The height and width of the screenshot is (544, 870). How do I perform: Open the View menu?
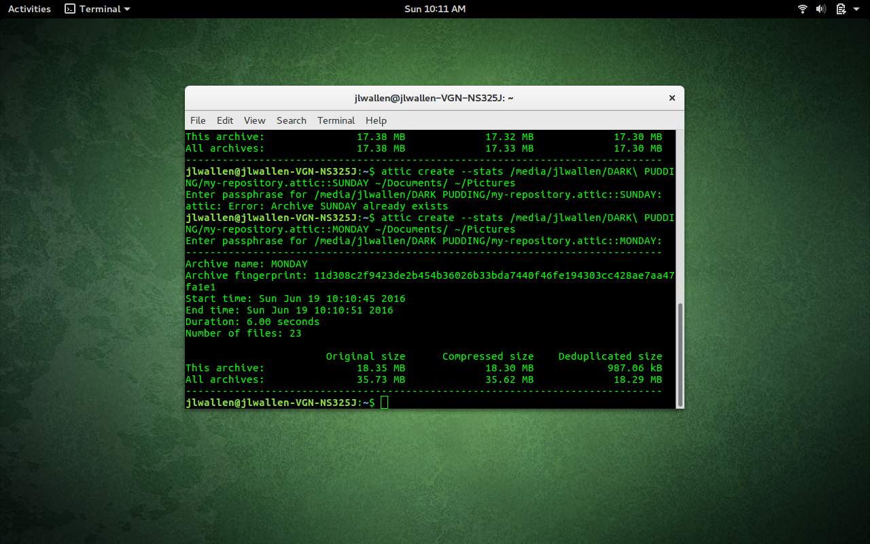pos(255,120)
